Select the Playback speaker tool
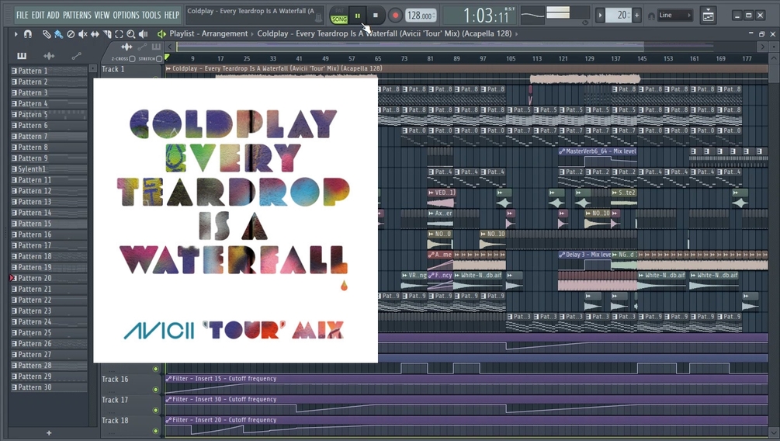The height and width of the screenshot is (441, 780). [144, 34]
